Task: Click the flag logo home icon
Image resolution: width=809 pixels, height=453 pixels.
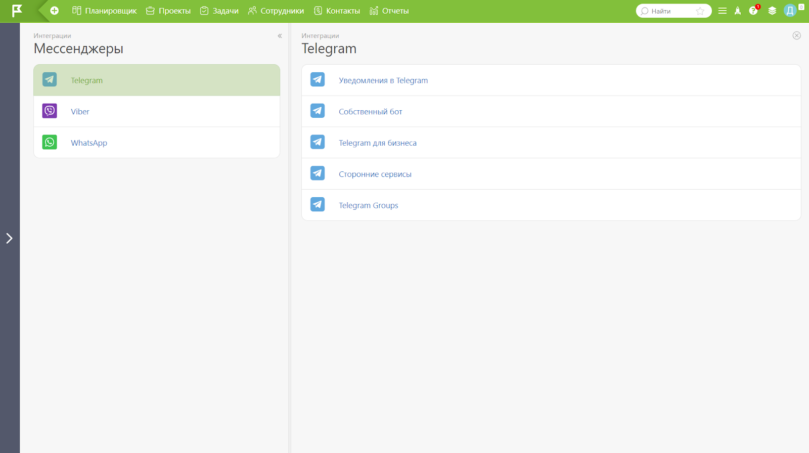Action: pos(17,11)
